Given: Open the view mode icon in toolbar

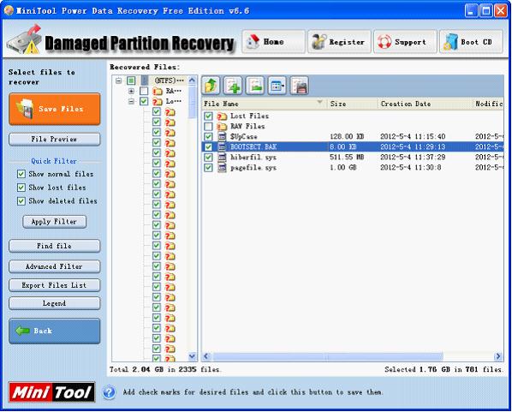Looking at the screenshot, I should [x=277, y=86].
